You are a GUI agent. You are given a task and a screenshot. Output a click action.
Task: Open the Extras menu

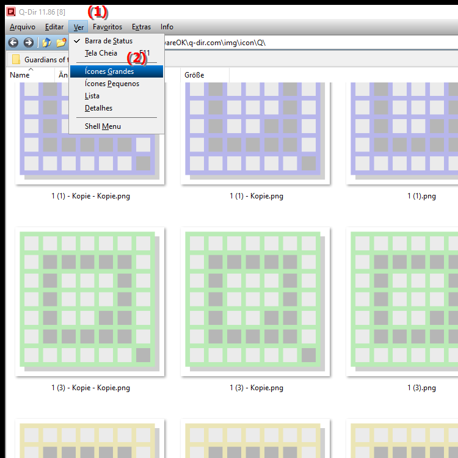[141, 27]
